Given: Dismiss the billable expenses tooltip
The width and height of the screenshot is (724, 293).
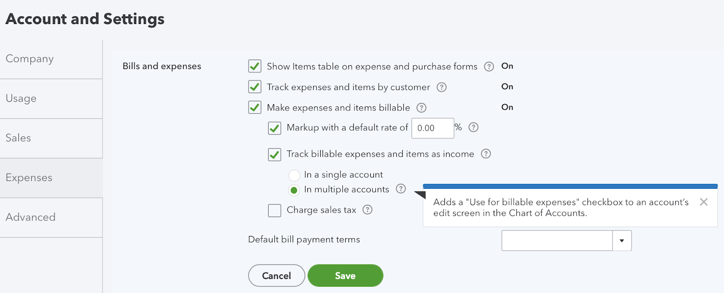Looking at the screenshot, I should pyautogui.click(x=704, y=202).
